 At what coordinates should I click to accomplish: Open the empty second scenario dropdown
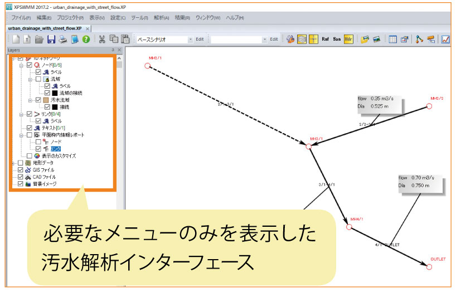pyautogui.click(x=265, y=39)
